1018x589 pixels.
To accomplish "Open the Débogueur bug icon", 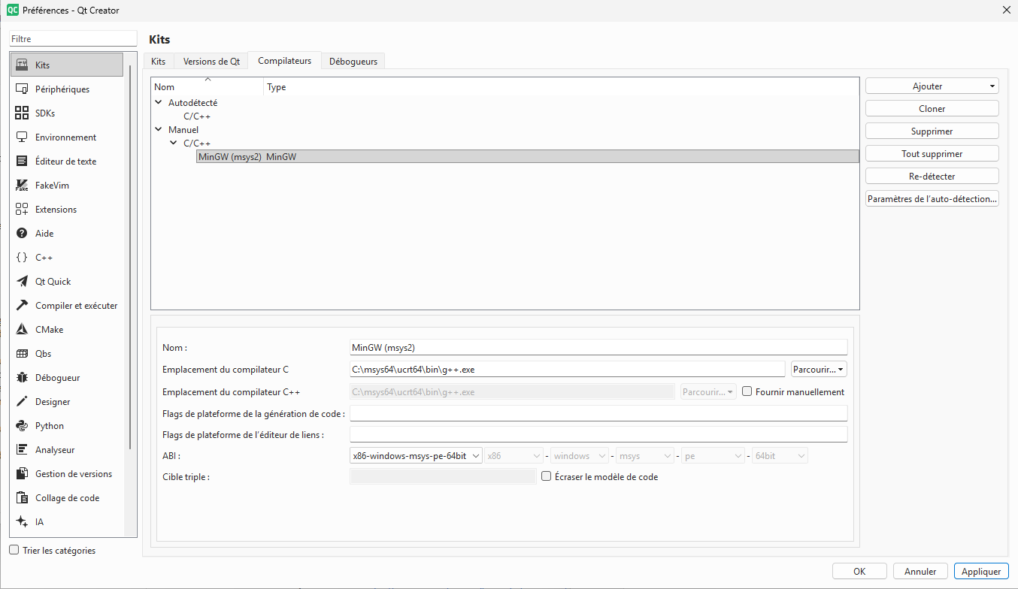I will (x=22, y=378).
